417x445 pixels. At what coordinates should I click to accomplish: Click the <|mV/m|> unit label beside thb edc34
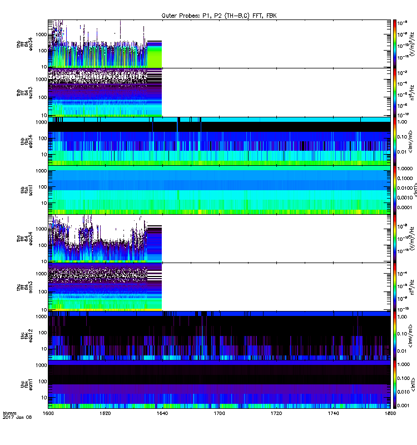tap(410, 141)
